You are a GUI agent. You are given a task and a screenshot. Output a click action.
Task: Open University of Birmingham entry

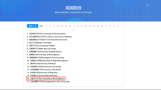click(43, 55)
